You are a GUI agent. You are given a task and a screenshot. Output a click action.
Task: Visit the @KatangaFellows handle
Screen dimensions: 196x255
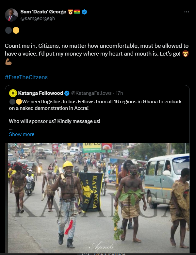point(91,93)
